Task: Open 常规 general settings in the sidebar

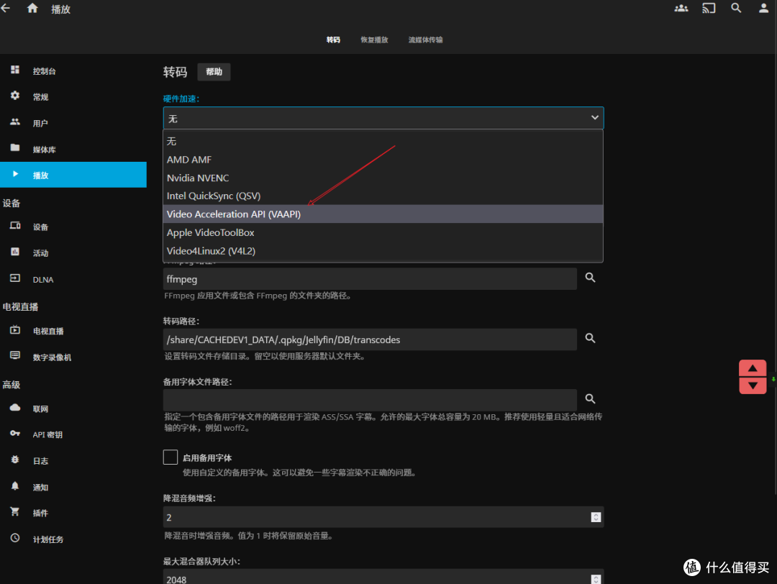Action: coord(73,97)
